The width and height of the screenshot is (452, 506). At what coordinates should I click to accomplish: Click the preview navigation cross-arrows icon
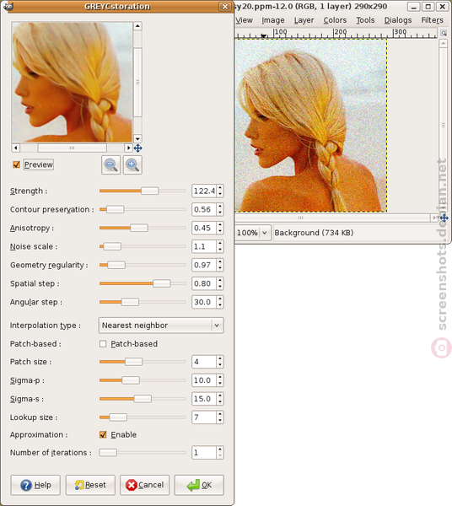point(137,148)
